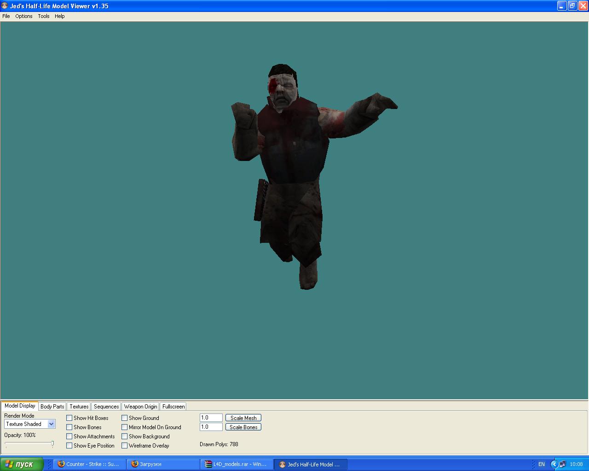Toggle Wireframe Overlay checkbox

[x=125, y=446]
